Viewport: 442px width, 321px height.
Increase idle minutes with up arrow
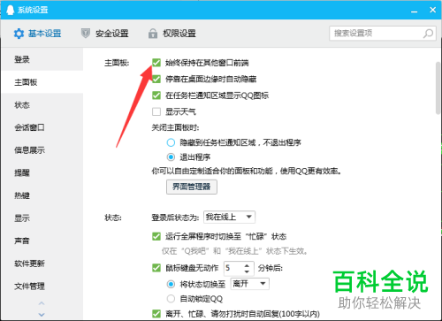[x=247, y=264]
